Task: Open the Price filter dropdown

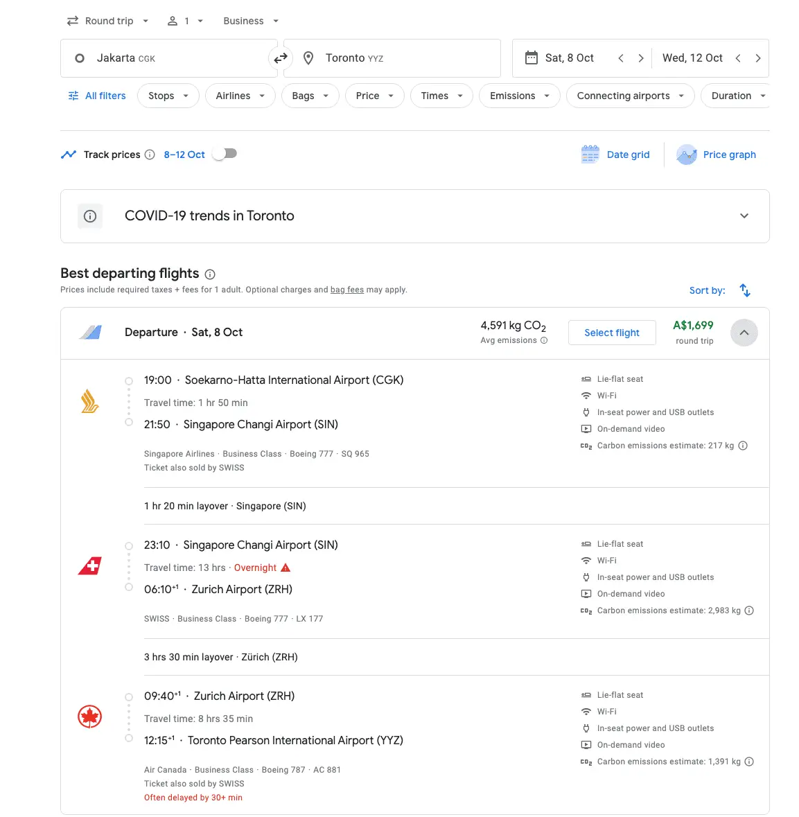Action: coord(375,96)
